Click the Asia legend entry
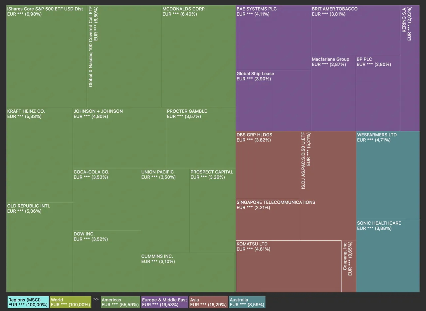426x311 pixels. click(x=208, y=302)
